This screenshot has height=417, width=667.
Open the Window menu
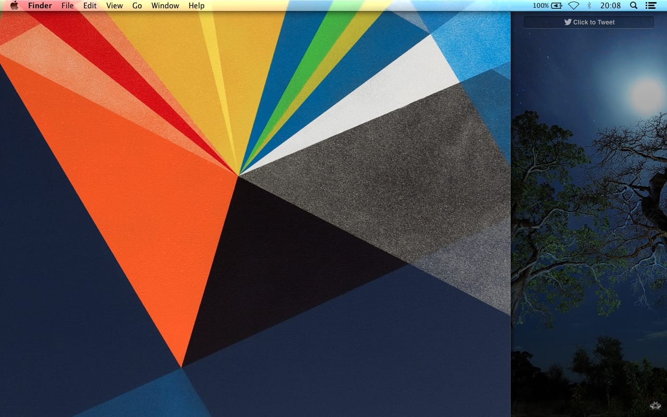click(x=165, y=6)
